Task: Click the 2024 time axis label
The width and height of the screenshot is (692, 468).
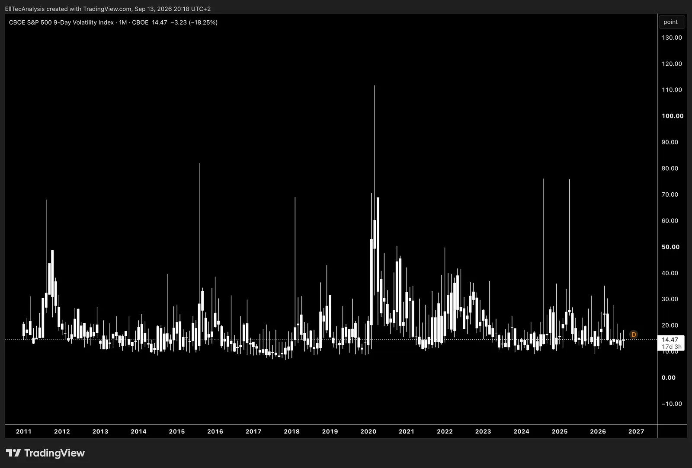Action: [522, 431]
